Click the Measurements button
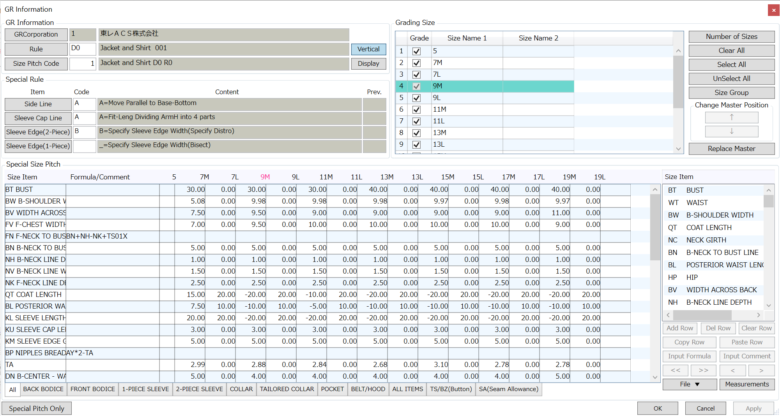The image size is (780, 416). coord(747,384)
